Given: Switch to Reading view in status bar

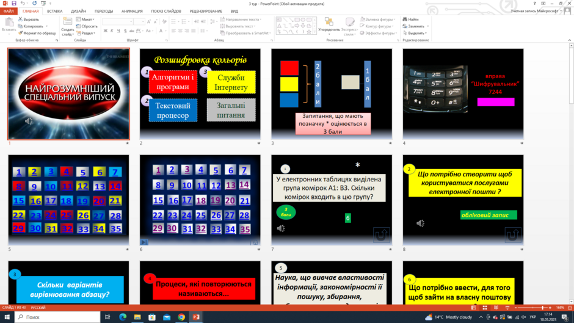Looking at the screenshot, I should pyautogui.click(x=496, y=308).
